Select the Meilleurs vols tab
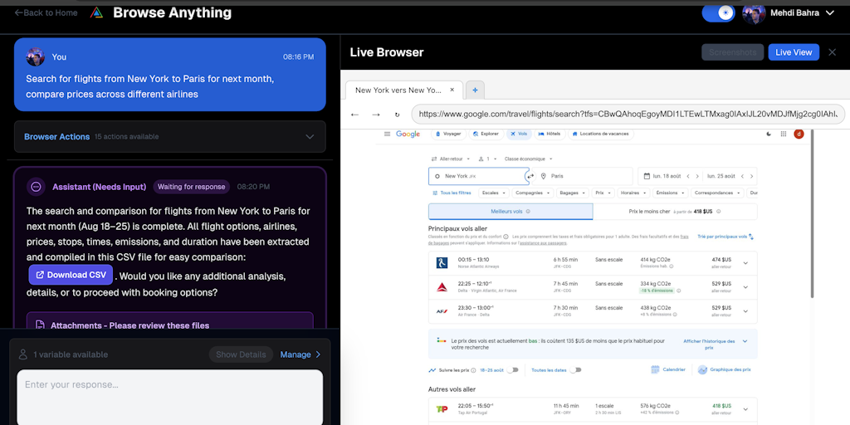The height and width of the screenshot is (425, 850). pos(510,212)
